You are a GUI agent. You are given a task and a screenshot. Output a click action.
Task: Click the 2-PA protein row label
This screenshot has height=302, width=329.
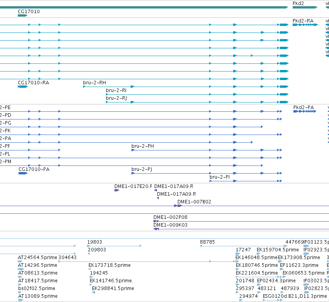click(x=5, y=138)
